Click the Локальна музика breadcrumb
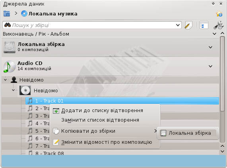Viewport: 227px width, 168px height. (x=49, y=14)
